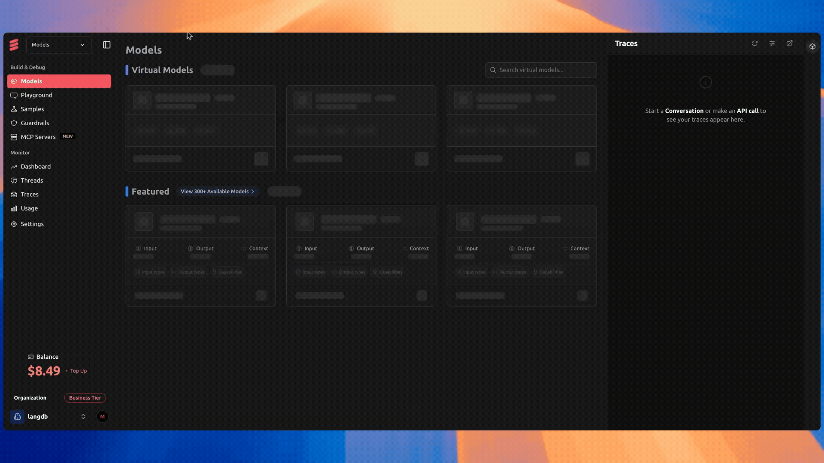
Task: Open Playground in sidebar
Action: tap(36, 95)
